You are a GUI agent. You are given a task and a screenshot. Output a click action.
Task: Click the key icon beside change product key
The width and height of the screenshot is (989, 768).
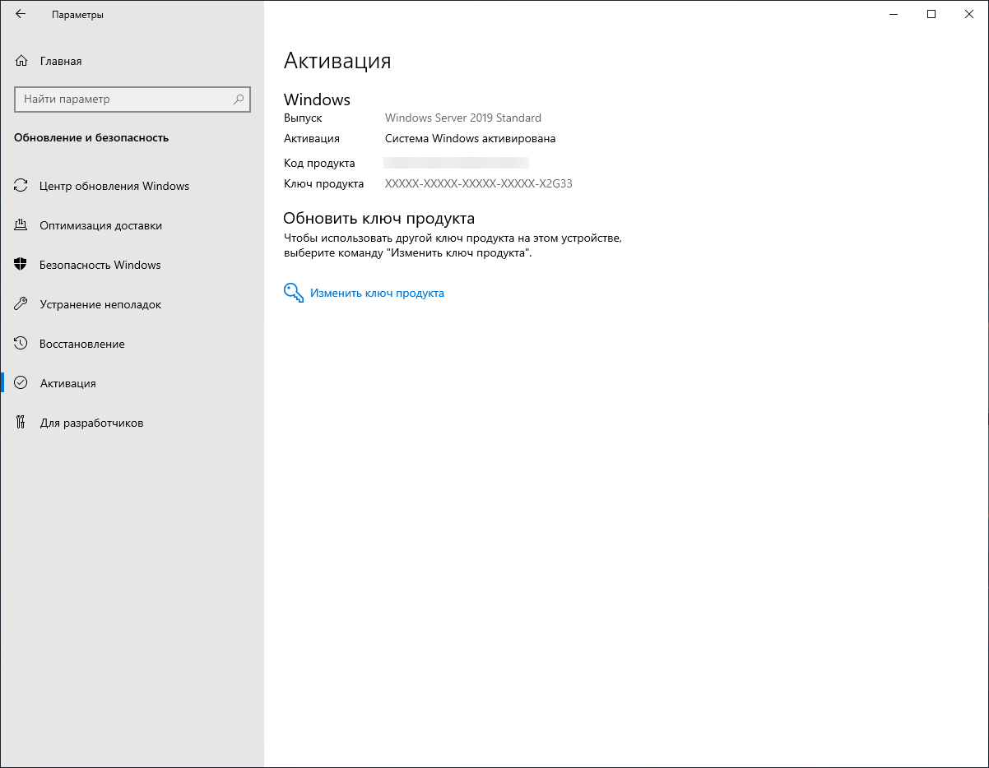[294, 293]
